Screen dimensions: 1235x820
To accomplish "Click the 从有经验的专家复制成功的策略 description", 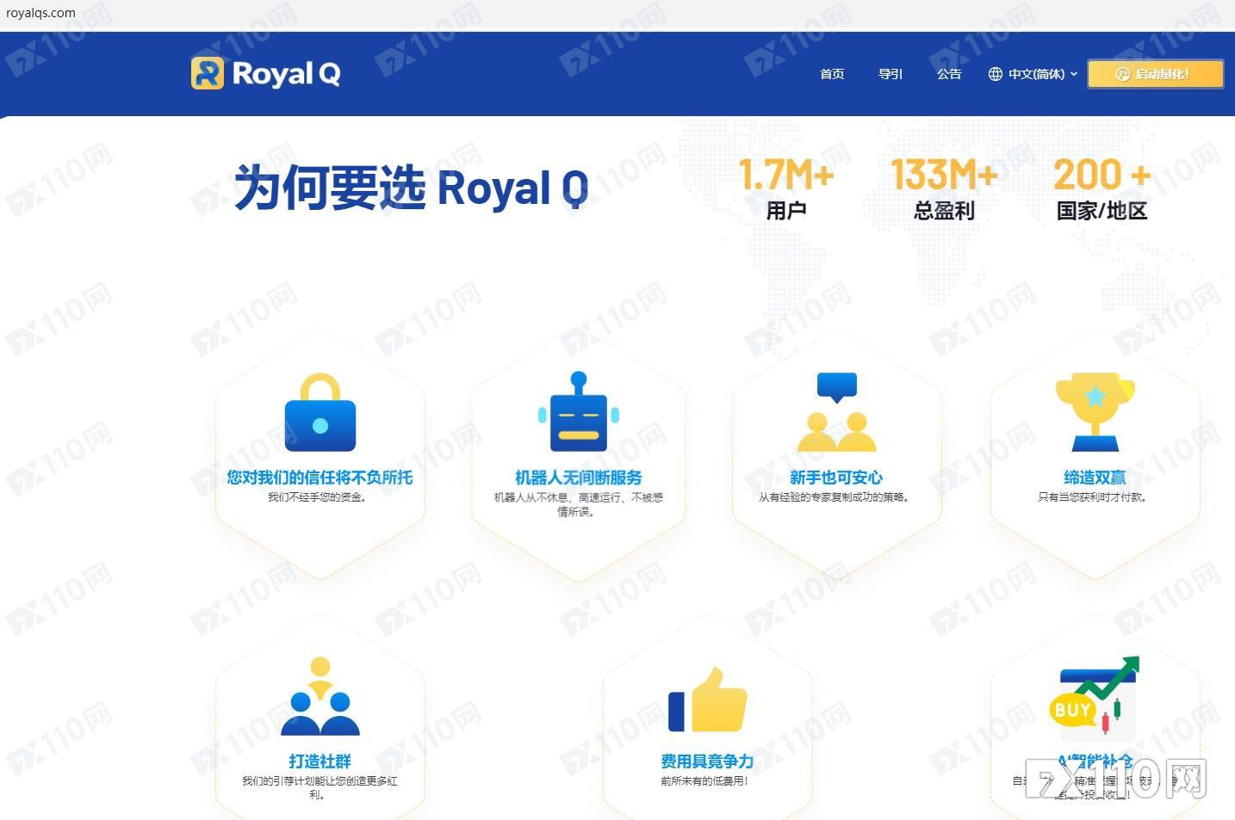I will [835, 497].
